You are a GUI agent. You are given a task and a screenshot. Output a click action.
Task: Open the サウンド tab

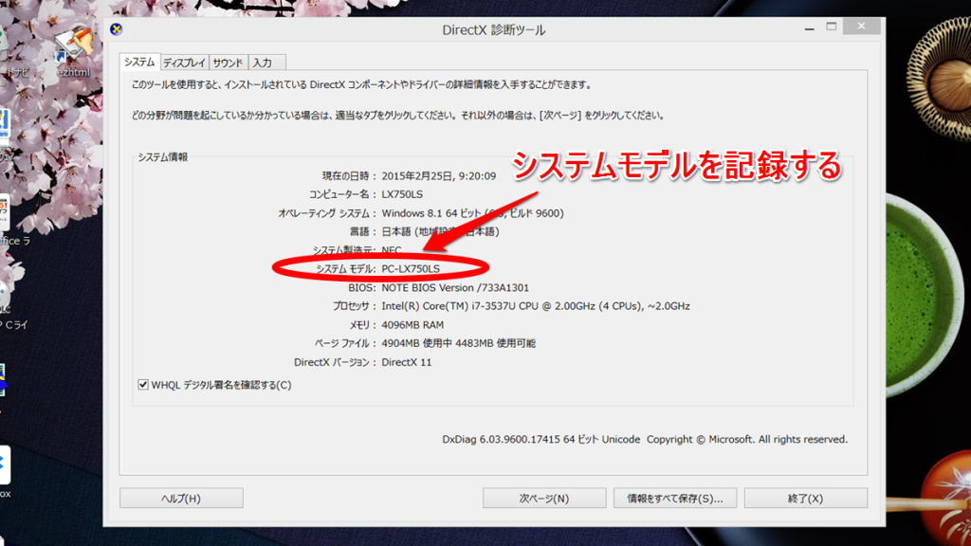point(228,63)
